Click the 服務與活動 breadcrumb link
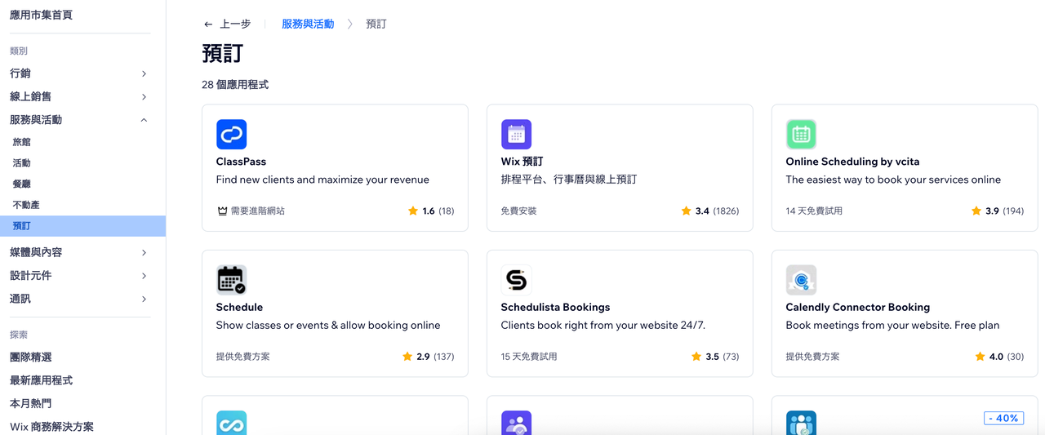This screenshot has width=1045, height=435. pos(308,24)
